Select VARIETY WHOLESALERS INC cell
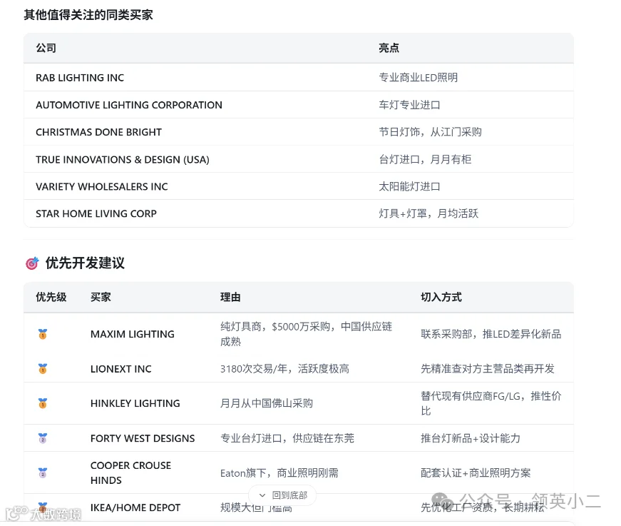 (x=102, y=187)
